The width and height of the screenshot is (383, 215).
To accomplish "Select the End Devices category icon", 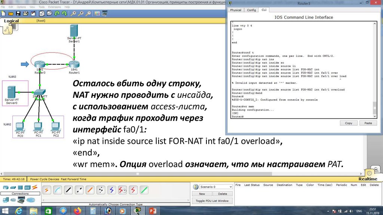I will (x=6, y=200).
